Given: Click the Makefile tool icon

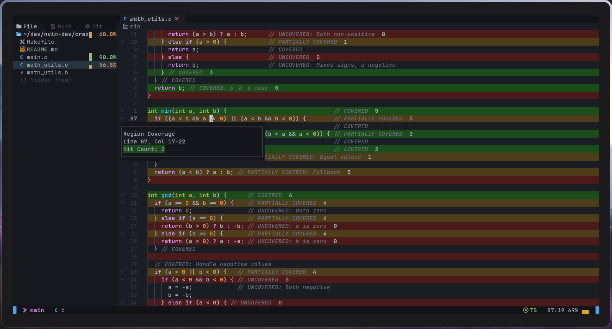Looking at the screenshot, I should [22, 42].
